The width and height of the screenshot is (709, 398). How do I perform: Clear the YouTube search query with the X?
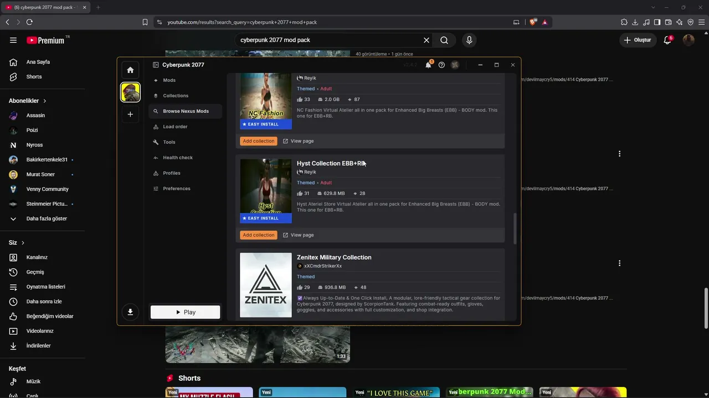point(427,40)
